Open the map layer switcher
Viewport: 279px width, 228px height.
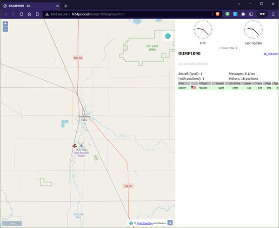[168, 36]
